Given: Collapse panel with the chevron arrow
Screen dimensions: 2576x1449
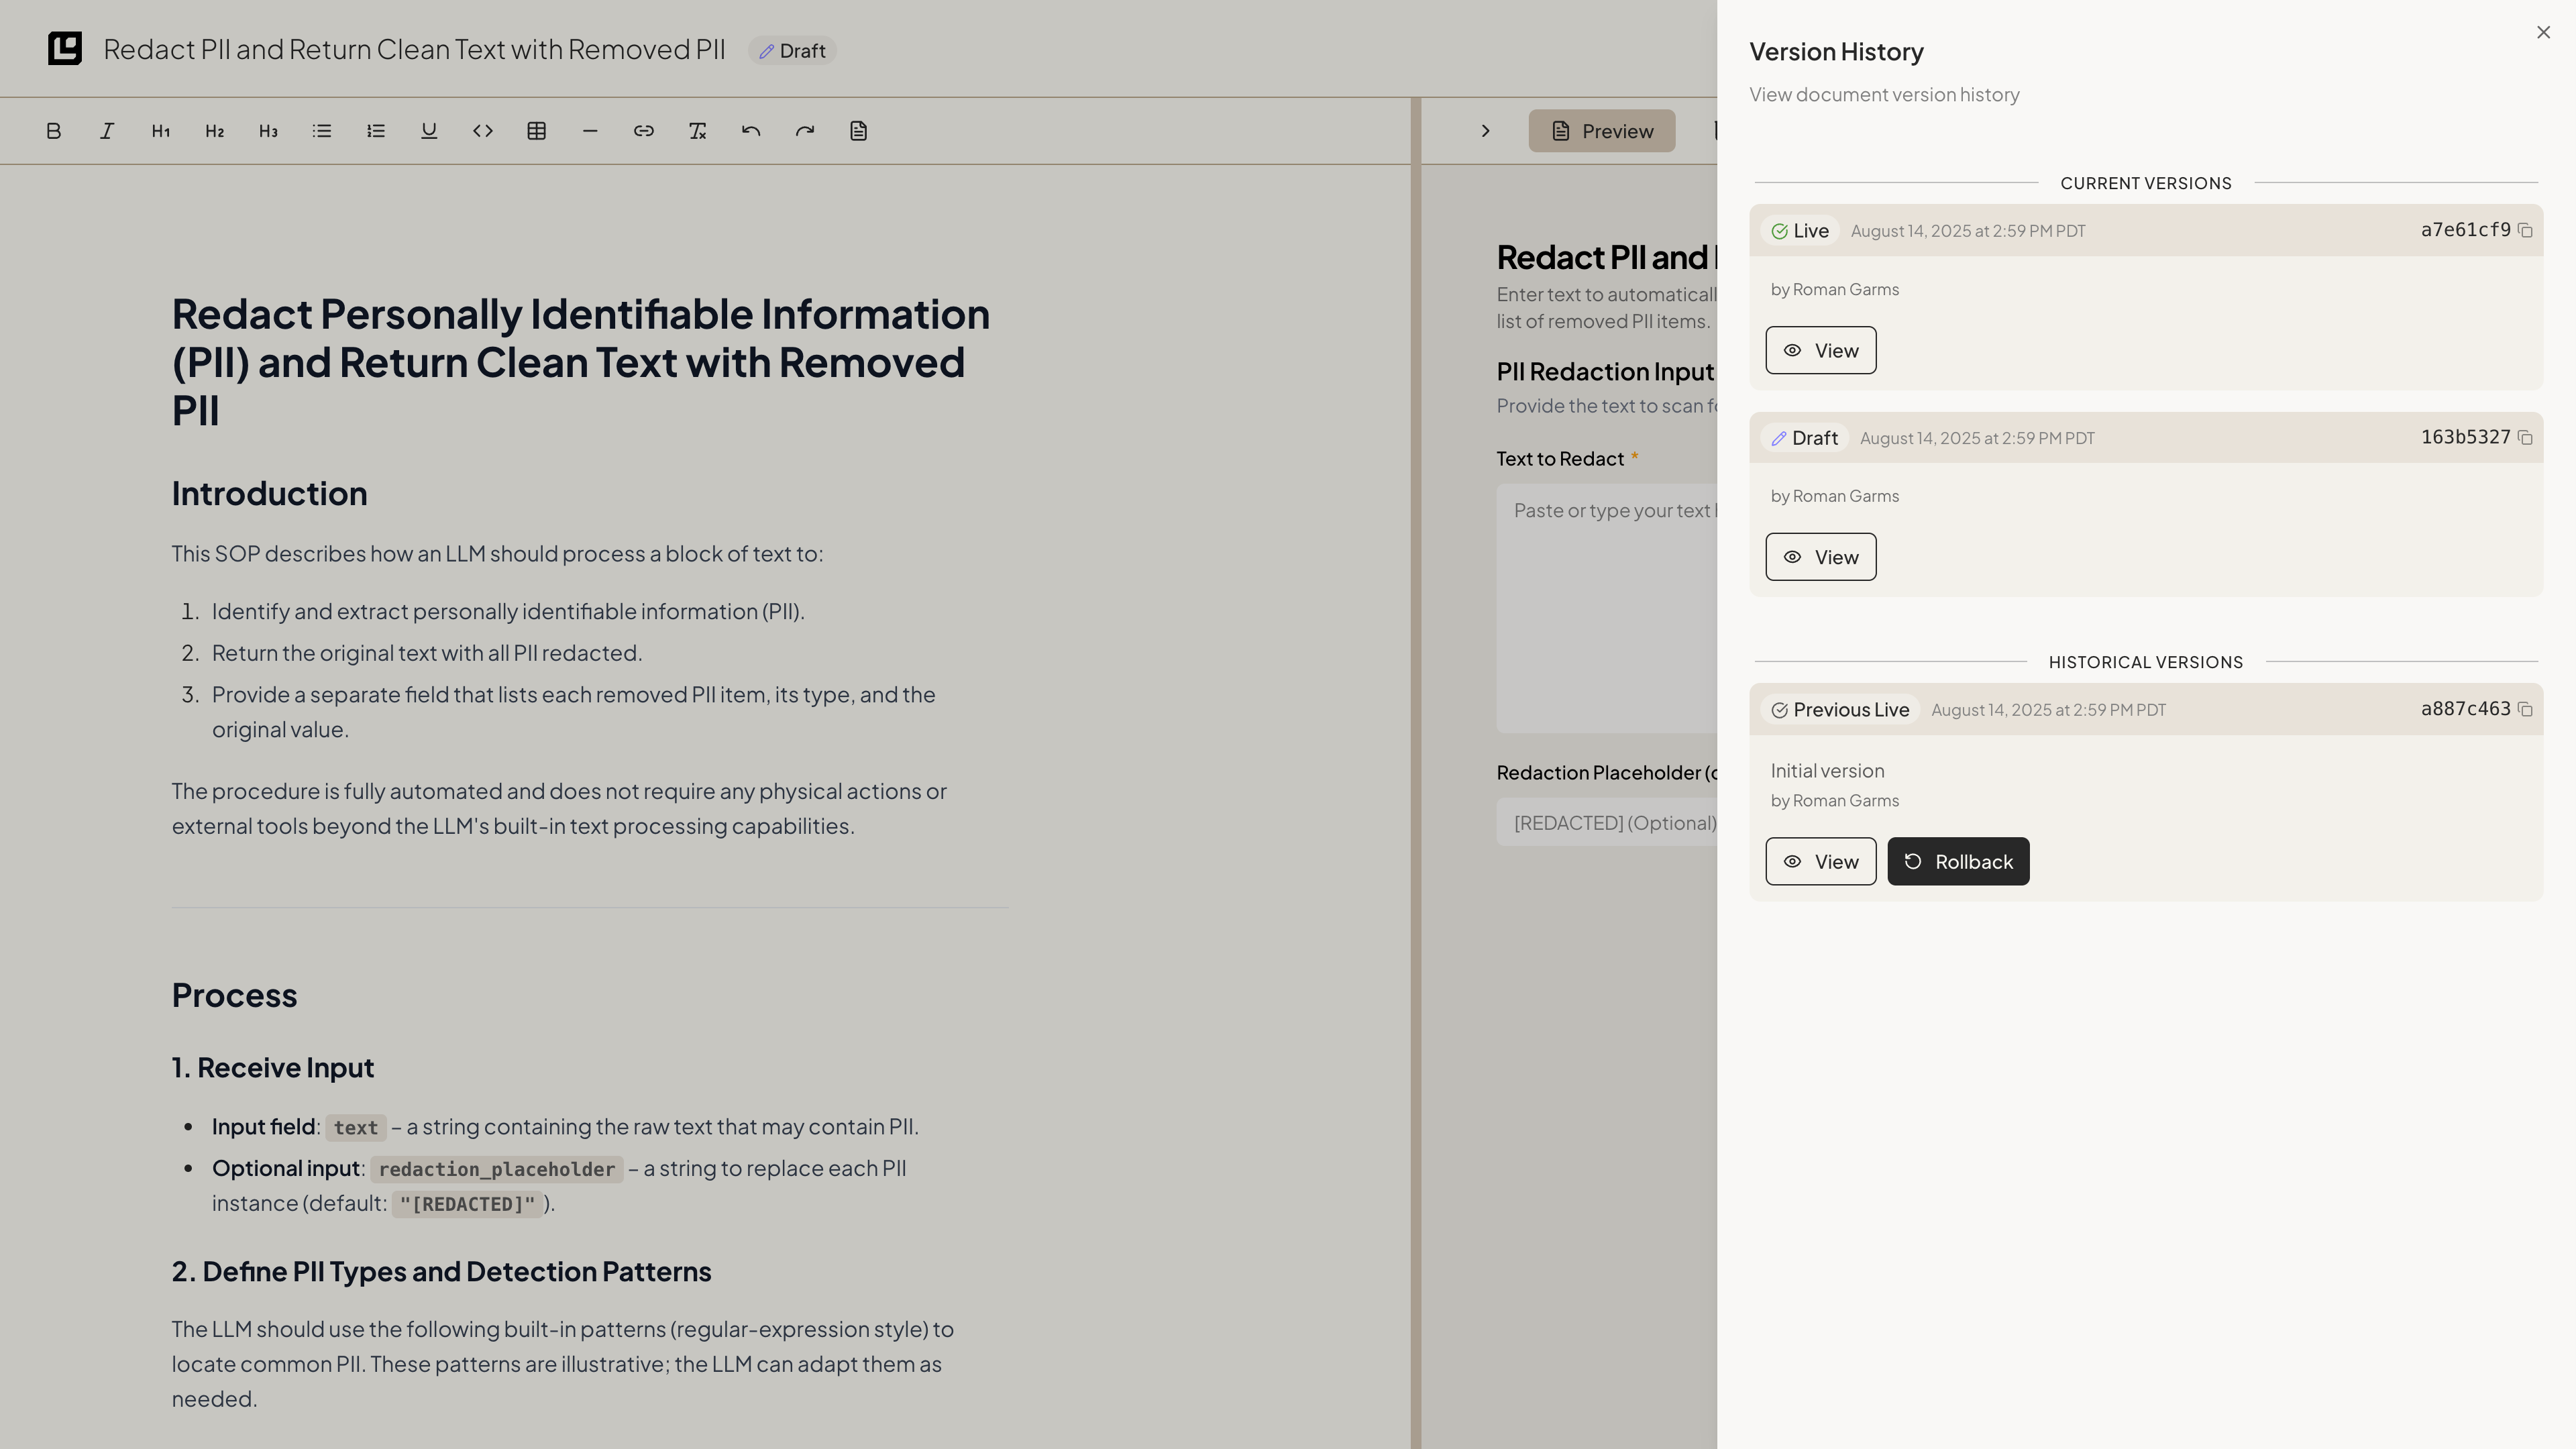Looking at the screenshot, I should pyautogui.click(x=1486, y=131).
